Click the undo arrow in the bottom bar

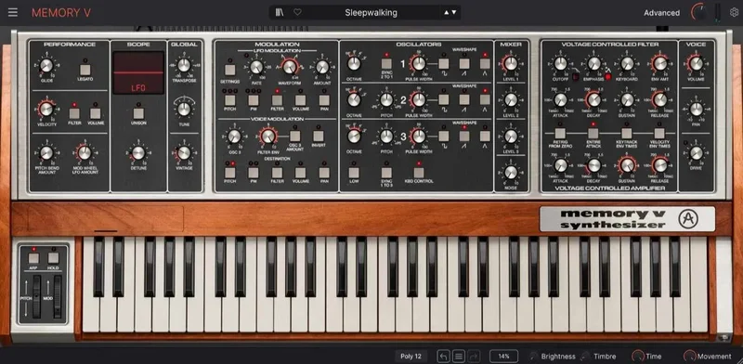pos(444,357)
